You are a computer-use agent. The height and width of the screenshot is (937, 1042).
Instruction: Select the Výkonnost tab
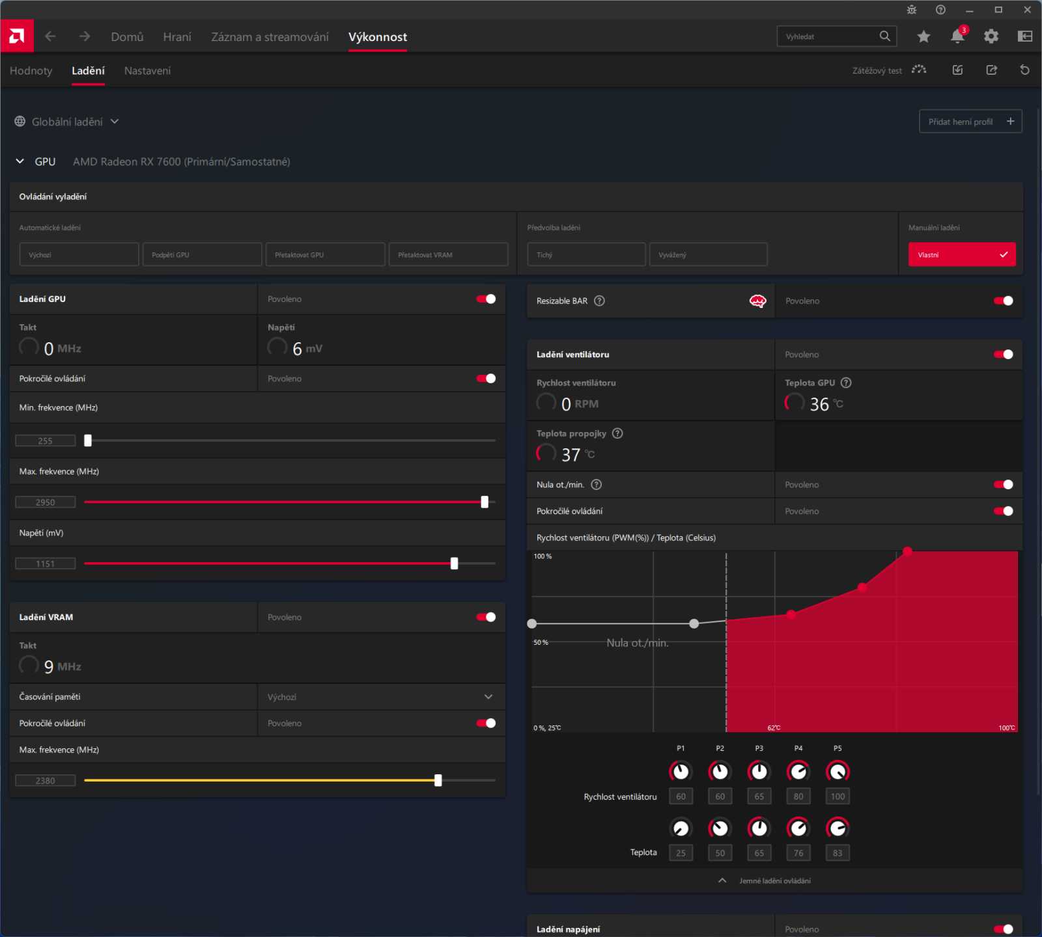tap(378, 37)
